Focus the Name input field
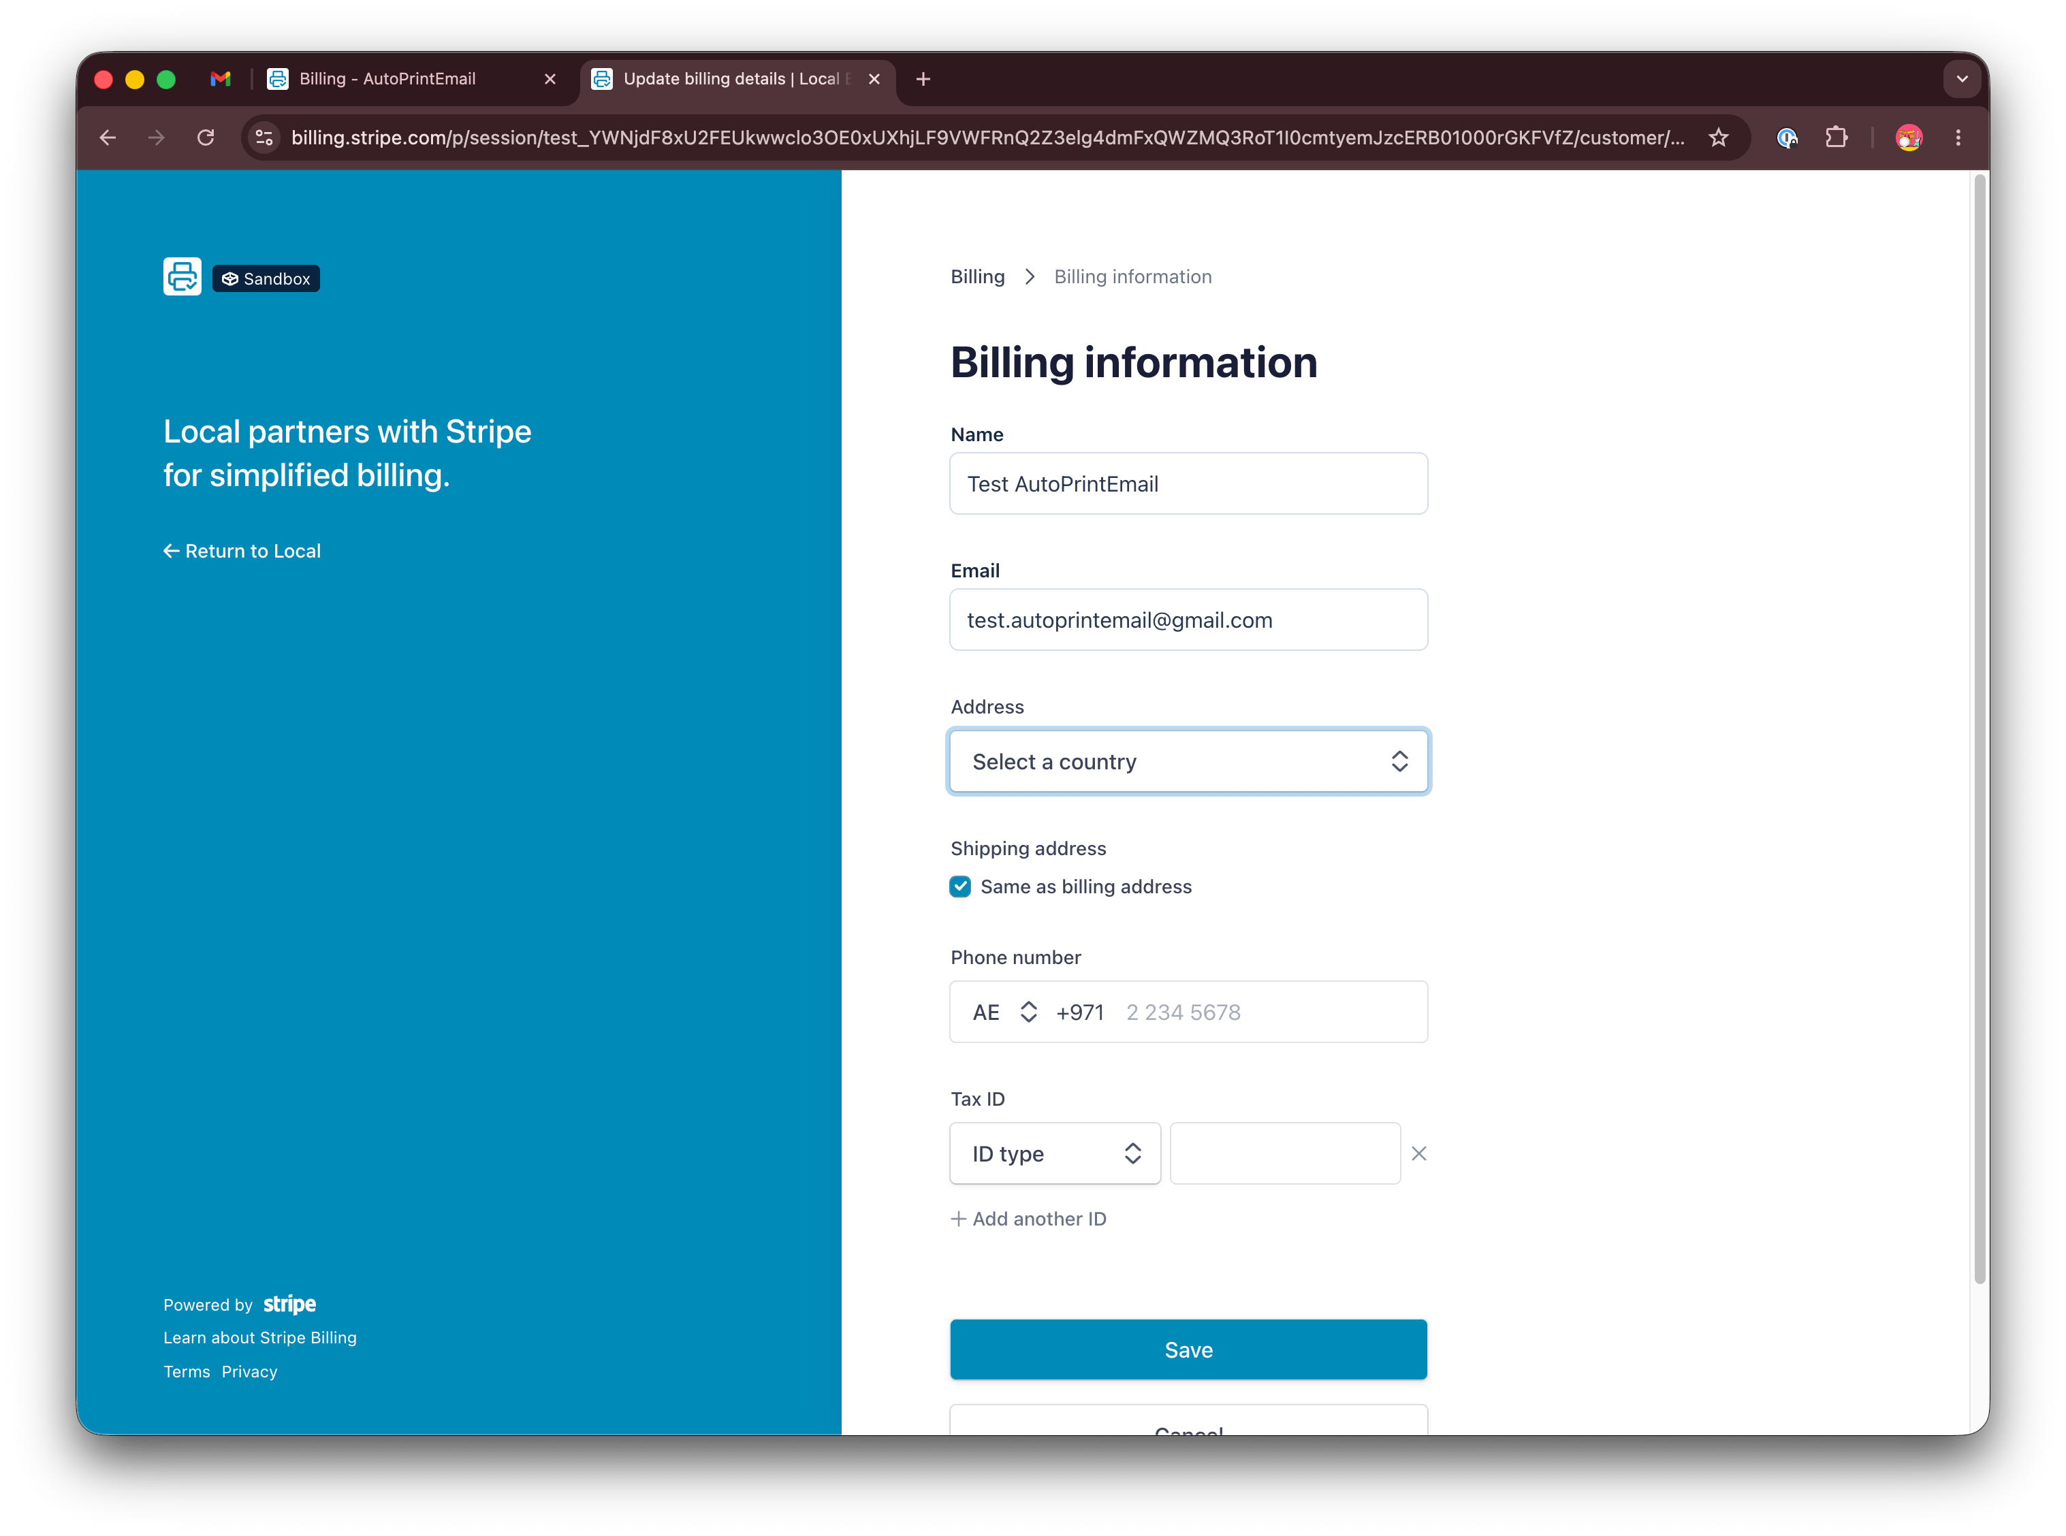Viewport: 2066px width, 1536px height. tap(1188, 484)
